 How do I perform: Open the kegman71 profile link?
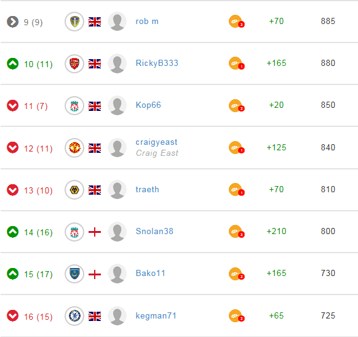[x=156, y=315]
